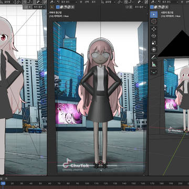Toggle X mirror button beside left 포즈 옵션
Image resolution: width=189 pixels, height=189 pixels.
tap(29, 7)
